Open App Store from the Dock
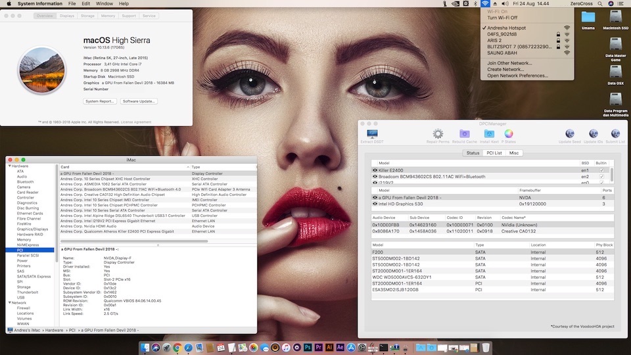Viewport: 631px width, 355px height. point(351,347)
